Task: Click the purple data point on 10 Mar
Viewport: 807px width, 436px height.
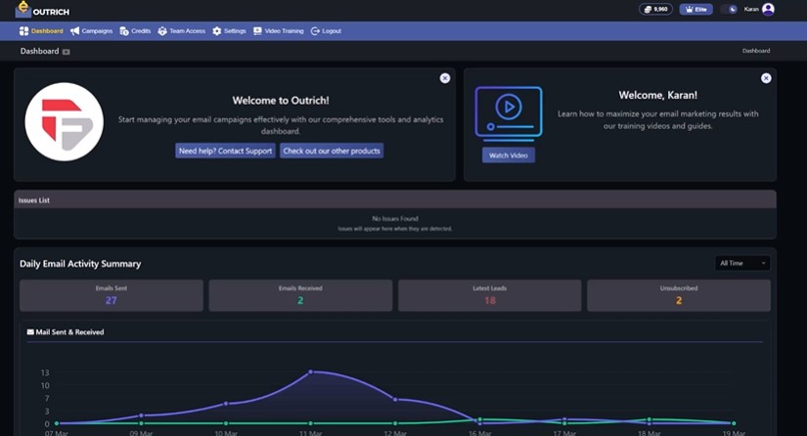Action: coord(226,404)
